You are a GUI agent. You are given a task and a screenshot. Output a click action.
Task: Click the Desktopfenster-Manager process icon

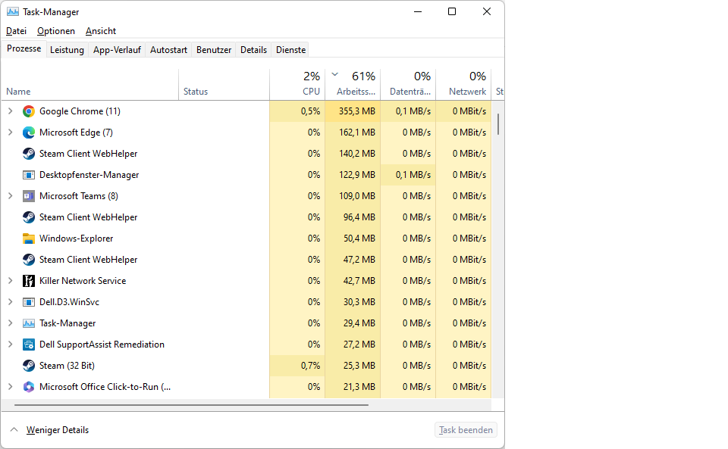(x=29, y=175)
